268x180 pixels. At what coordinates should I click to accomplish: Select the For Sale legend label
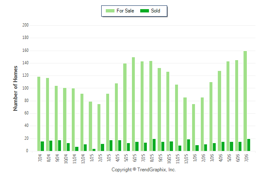coord(125,11)
